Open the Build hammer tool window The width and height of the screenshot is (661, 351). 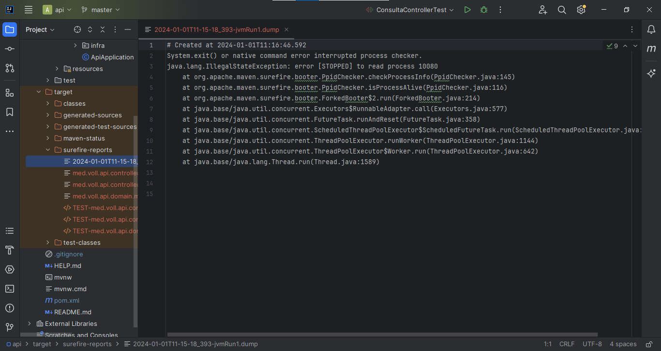click(10, 250)
